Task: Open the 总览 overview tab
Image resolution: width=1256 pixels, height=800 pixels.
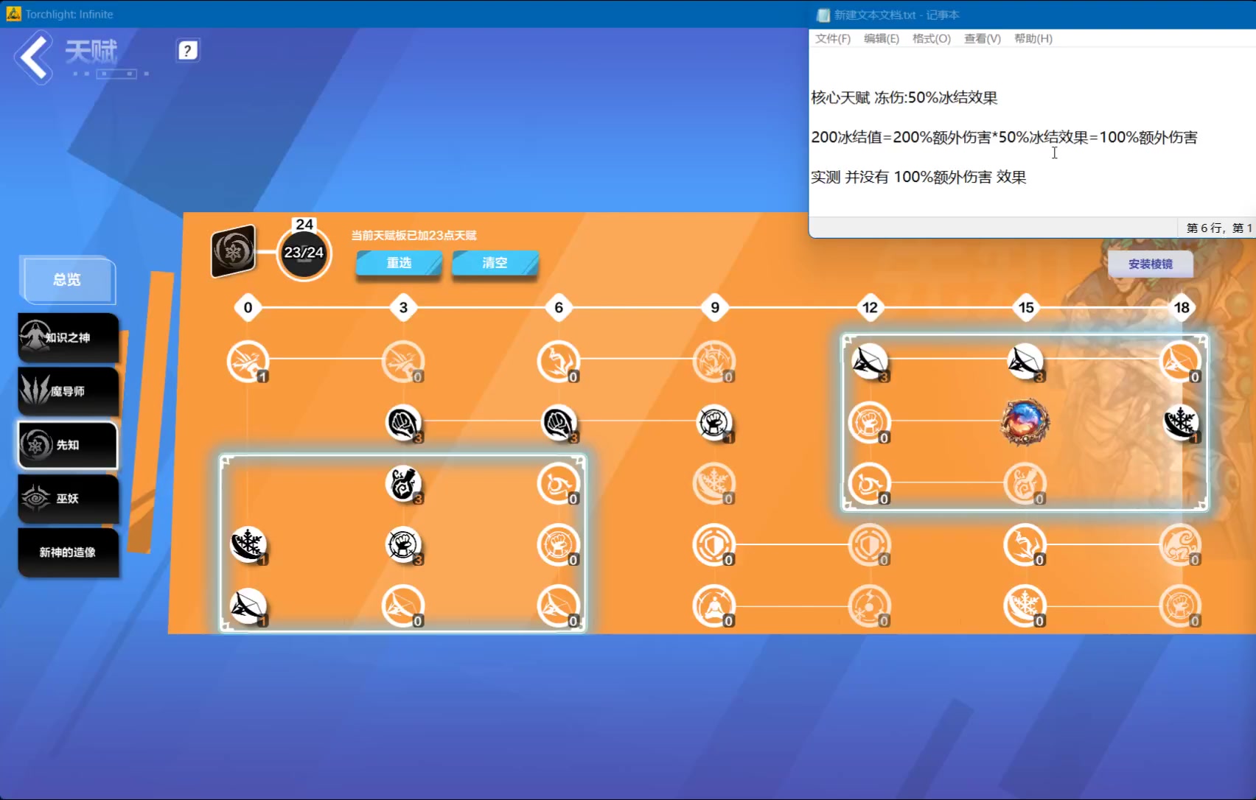Action: [x=67, y=280]
